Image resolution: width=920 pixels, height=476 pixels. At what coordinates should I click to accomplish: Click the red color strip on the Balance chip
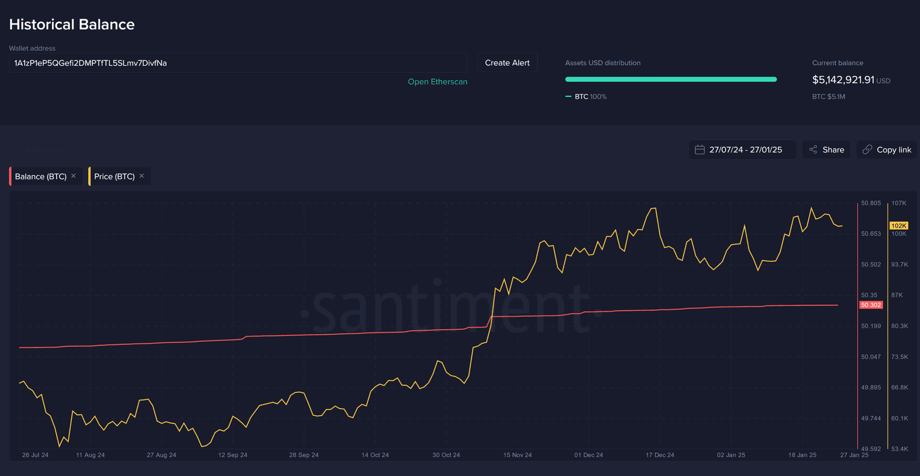click(x=10, y=176)
